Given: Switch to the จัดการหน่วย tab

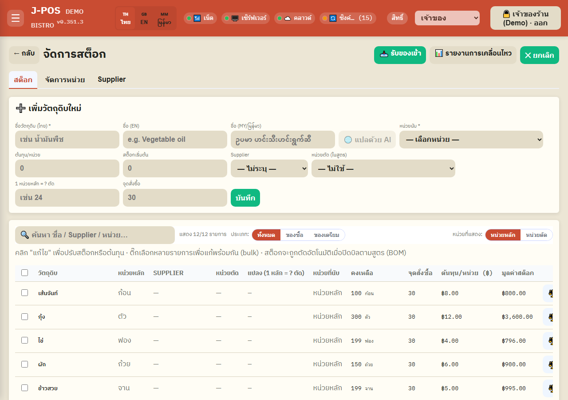Looking at the screenshot, I should click(65, 80).
